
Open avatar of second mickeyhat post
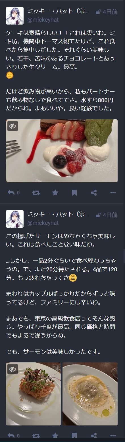[15, 219]
